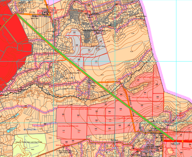Image resolution: width=192 pixels, height=157 pixels.
Task: Click the 'NVH ấp 2' label
Action: coord(115,140)
